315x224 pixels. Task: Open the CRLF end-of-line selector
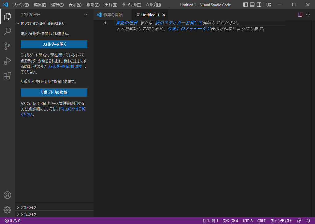click(261, 221)
